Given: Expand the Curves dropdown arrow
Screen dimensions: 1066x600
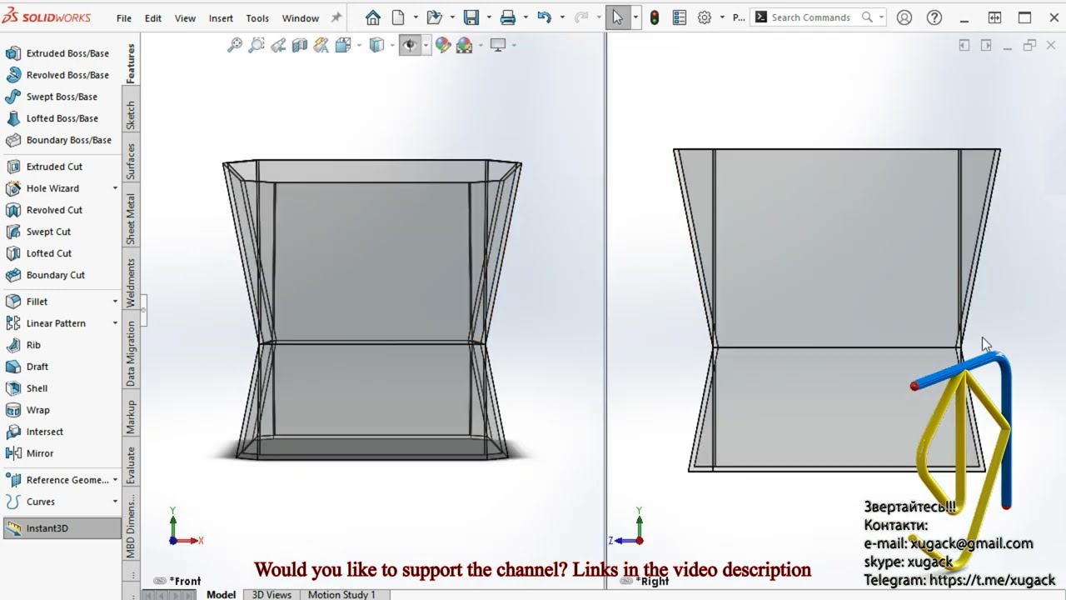Looking at the screenshot, I should pos(115,502).
